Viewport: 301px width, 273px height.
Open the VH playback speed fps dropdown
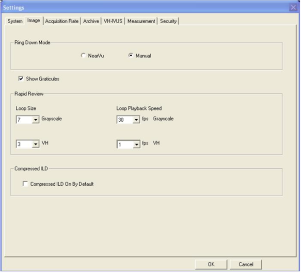136,144
